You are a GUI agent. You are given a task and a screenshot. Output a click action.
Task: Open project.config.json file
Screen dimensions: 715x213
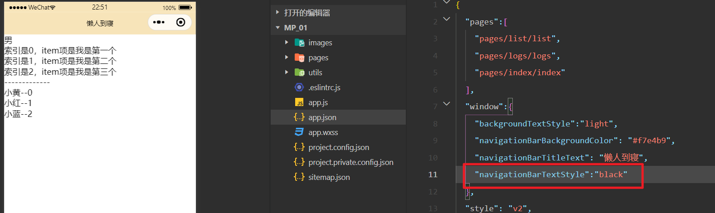pos(338,147)
